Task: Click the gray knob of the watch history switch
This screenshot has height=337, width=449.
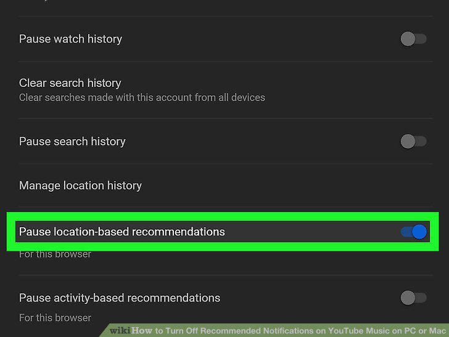Action: 408,39
